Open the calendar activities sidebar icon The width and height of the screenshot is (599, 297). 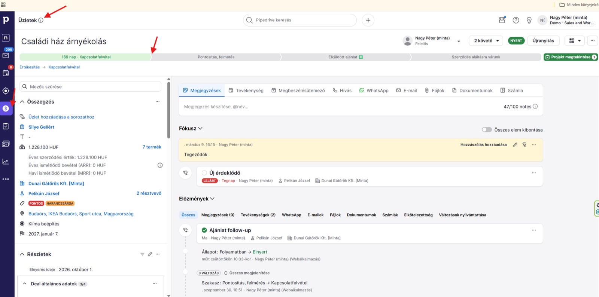[6, 73]
